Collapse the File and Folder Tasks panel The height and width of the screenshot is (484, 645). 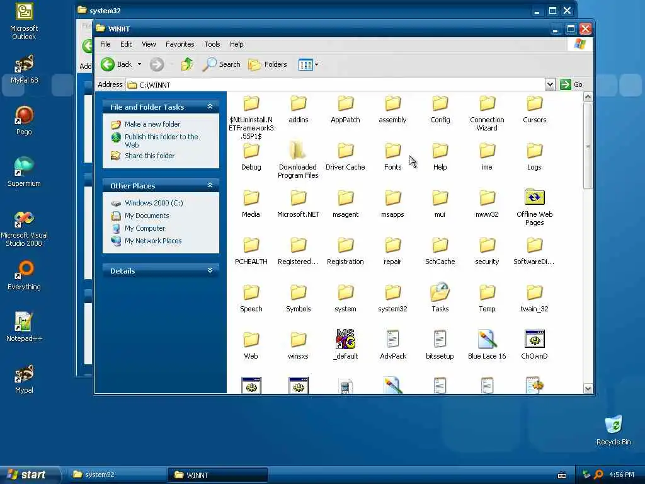(x=210, y=107)
